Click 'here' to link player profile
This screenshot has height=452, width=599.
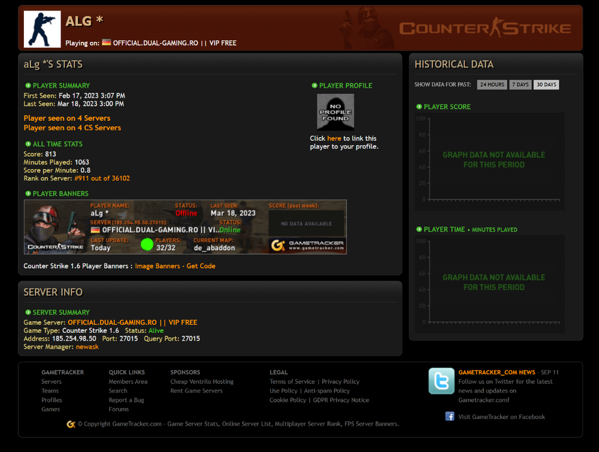[x=334, y=138]
